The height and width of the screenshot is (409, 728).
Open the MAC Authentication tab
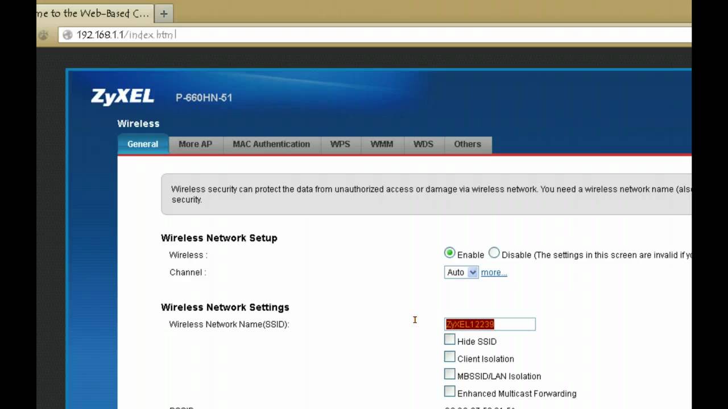point(271,144)
